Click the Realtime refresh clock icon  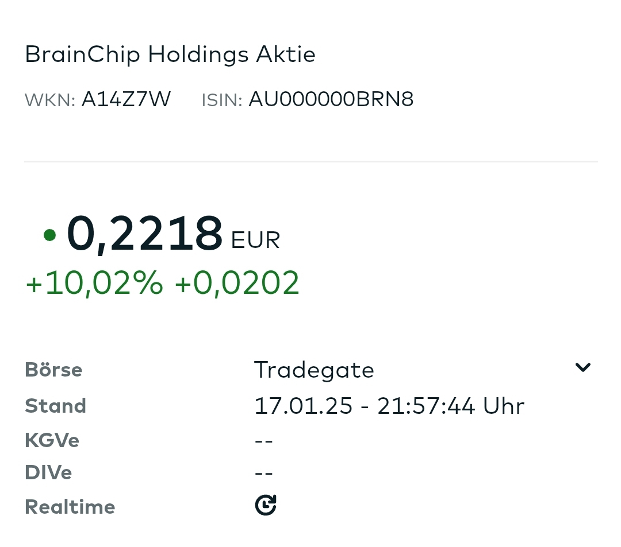point(265,505)
